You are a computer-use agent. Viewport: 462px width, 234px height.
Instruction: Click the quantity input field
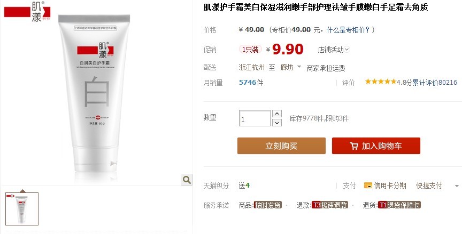tap(255, 118)
